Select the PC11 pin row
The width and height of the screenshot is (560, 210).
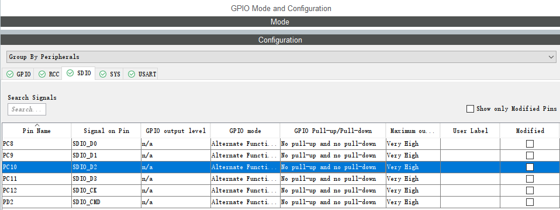click(x=281, y=178)
